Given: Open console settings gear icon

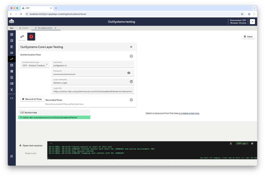Looking at the screenshot, I should click(x=252, y=143).
